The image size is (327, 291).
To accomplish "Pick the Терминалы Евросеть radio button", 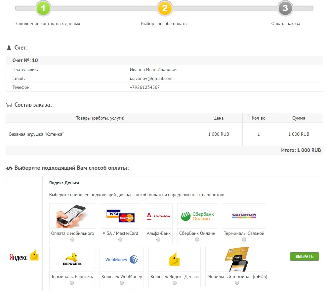I will (72, 283).
